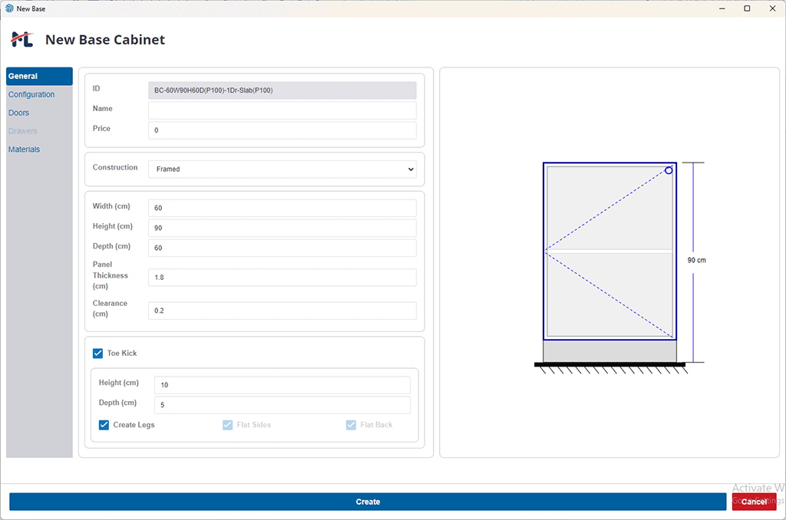Minimize the New Base window
Image resolution: width=786 pixels, height=520 pixels.
click(722, 8)
